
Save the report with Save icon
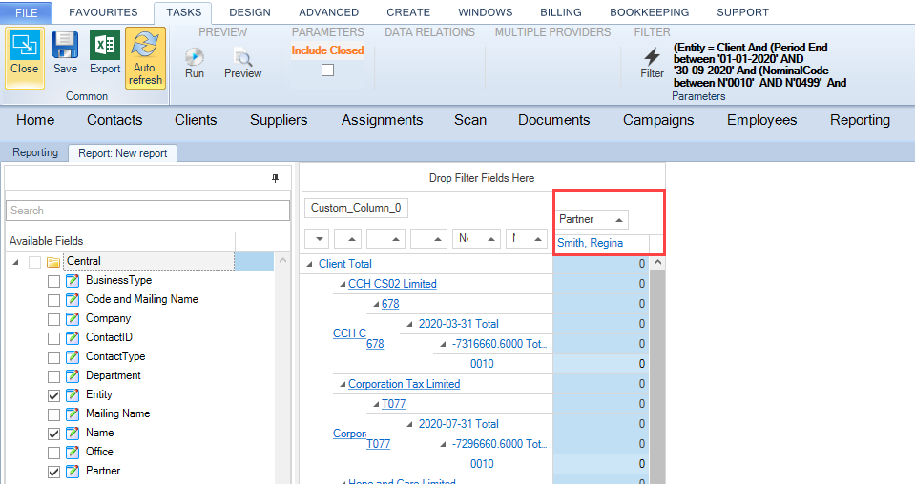point(65,53)
